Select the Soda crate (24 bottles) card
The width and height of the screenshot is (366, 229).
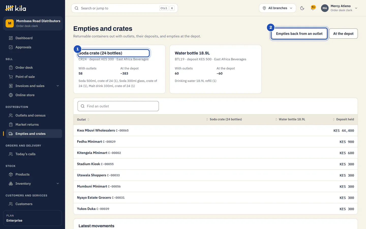click(119, 69)
